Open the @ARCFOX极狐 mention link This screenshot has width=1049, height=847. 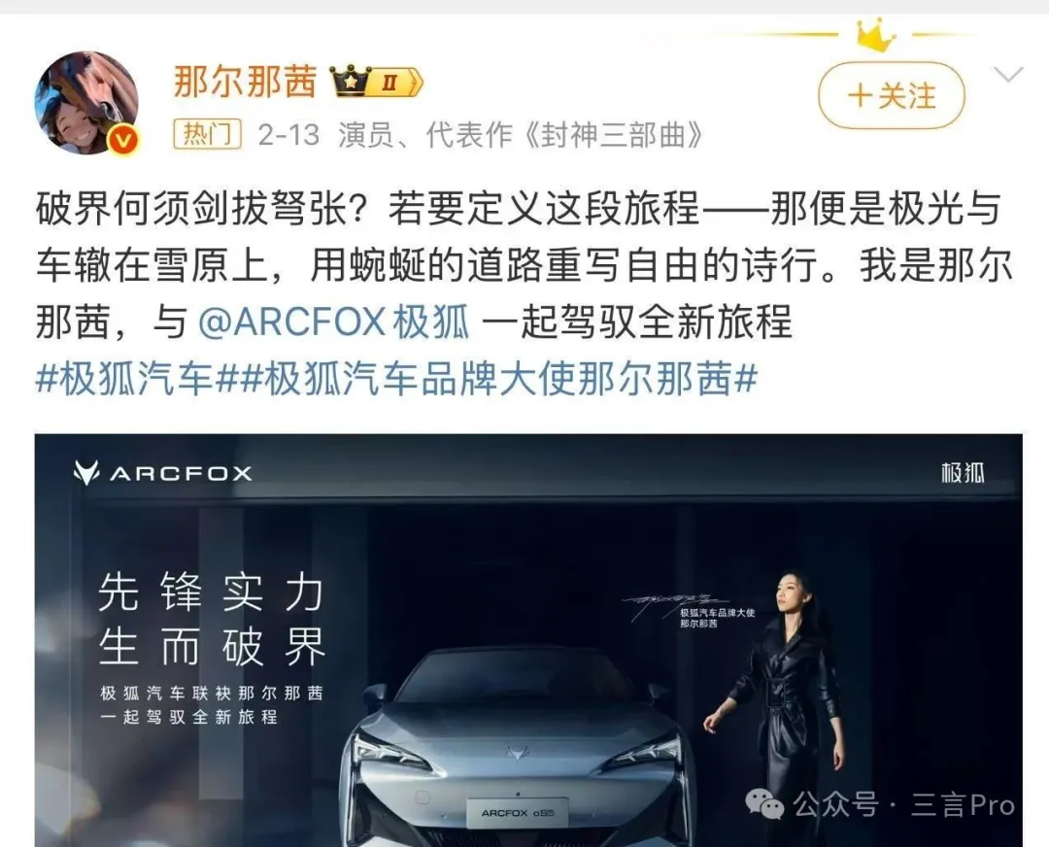pyautogui.click(x=334, y=322)
